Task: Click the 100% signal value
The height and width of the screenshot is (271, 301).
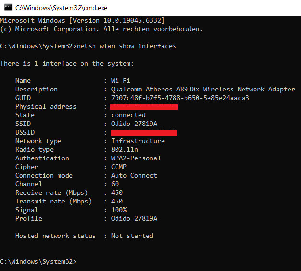Action: tap(119, 210)
